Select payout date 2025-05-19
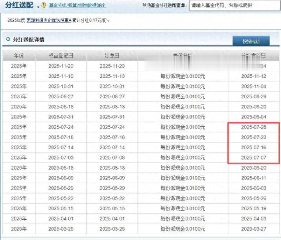 [254, 209]
